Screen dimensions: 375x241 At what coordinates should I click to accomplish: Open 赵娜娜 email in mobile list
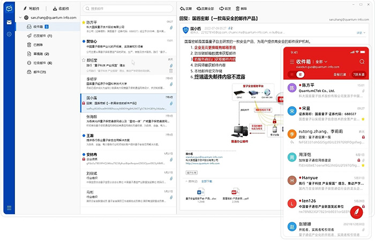(x=326, y=229)
